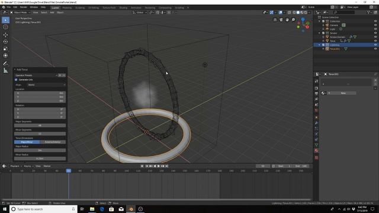Viewport: 379px width, 213px height.
Task: Click the Minor Radius value field
Action: pos(40,159)
